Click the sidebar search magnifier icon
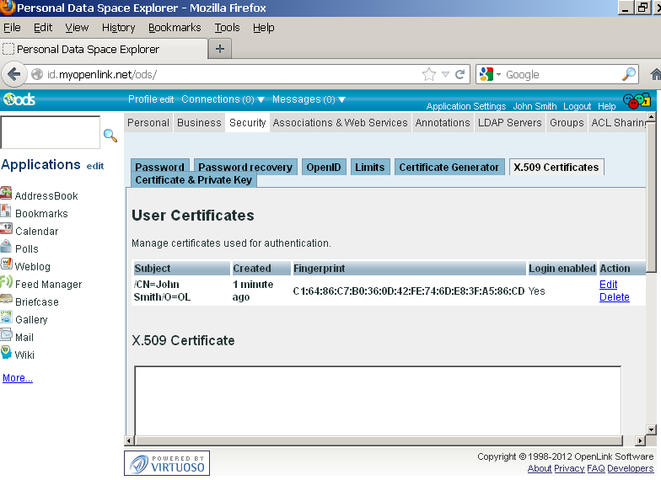This screenshot has width=661, height=480. click(110, 135)
